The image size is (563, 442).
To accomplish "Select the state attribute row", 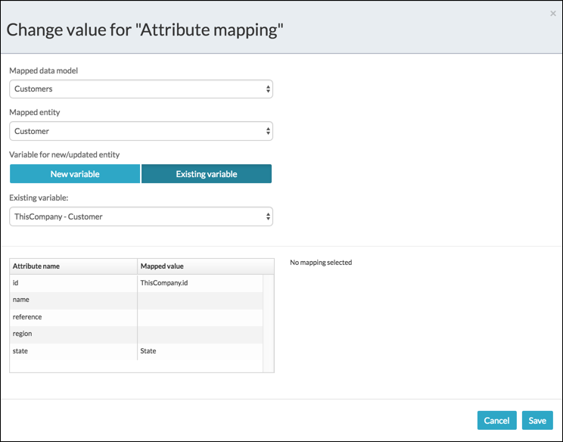I will 73,351.
